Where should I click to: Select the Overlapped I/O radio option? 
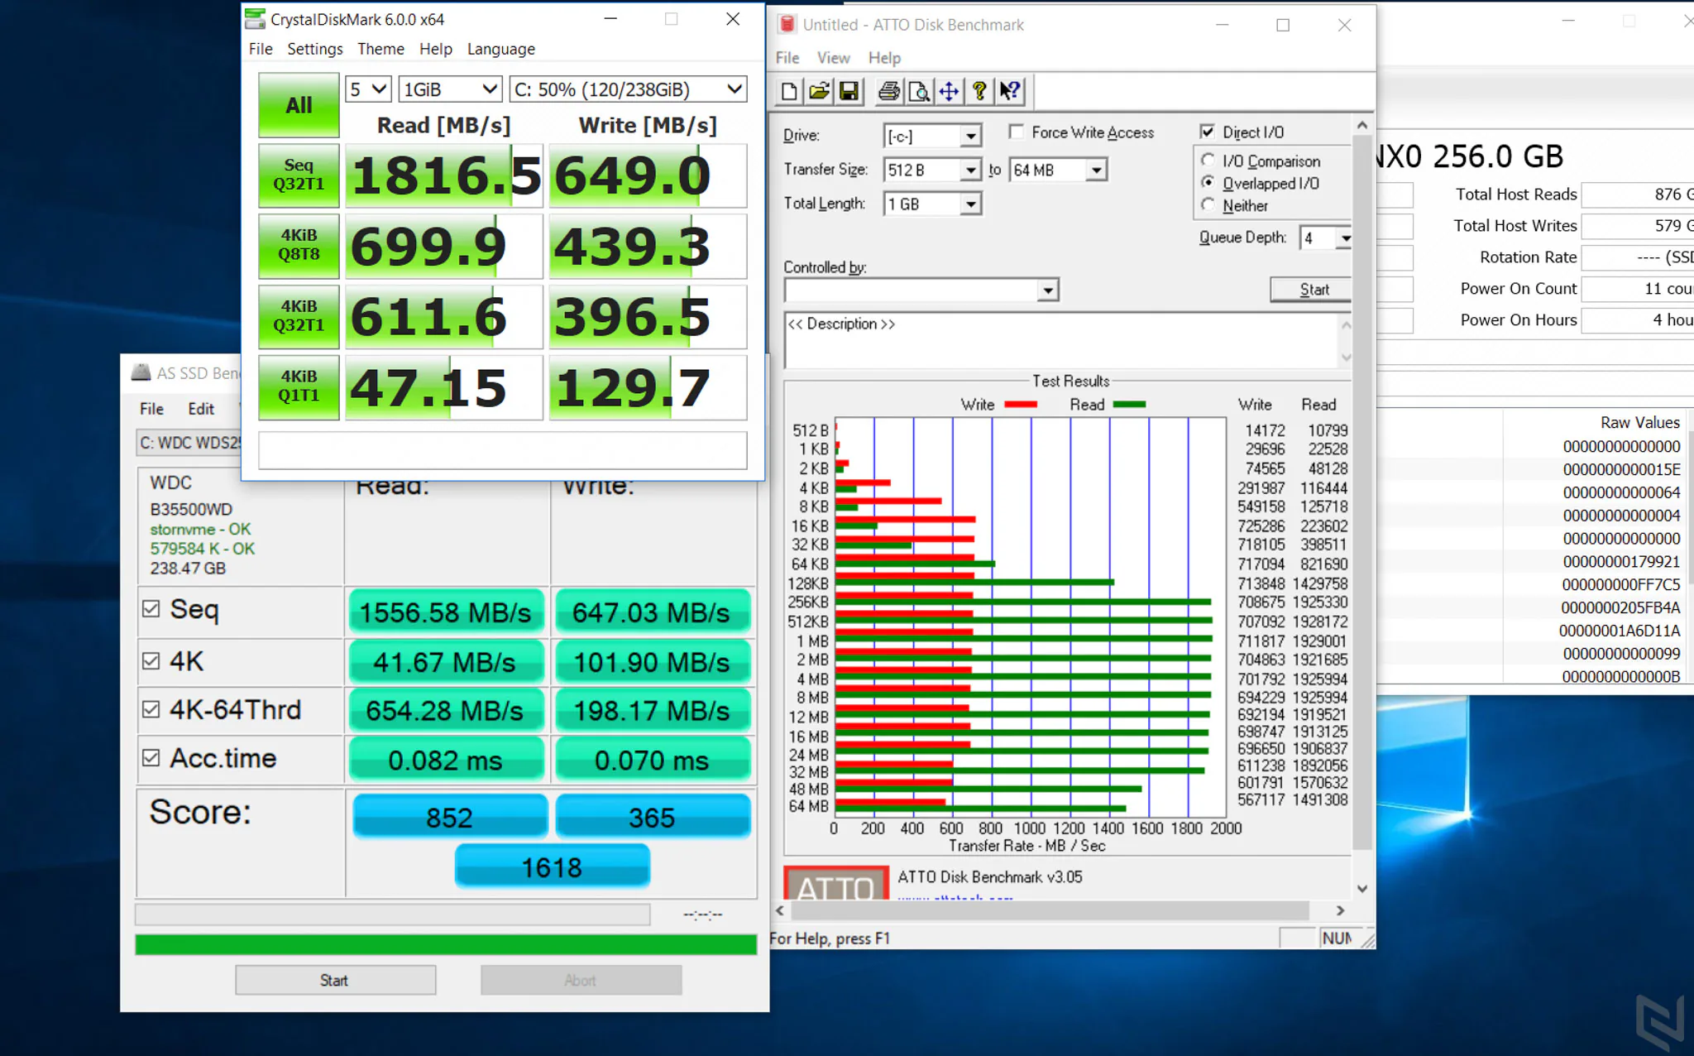tap(1208, 182)
